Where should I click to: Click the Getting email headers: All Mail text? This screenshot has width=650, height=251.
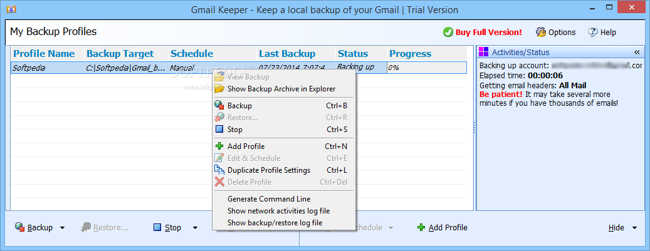(533, 86)
